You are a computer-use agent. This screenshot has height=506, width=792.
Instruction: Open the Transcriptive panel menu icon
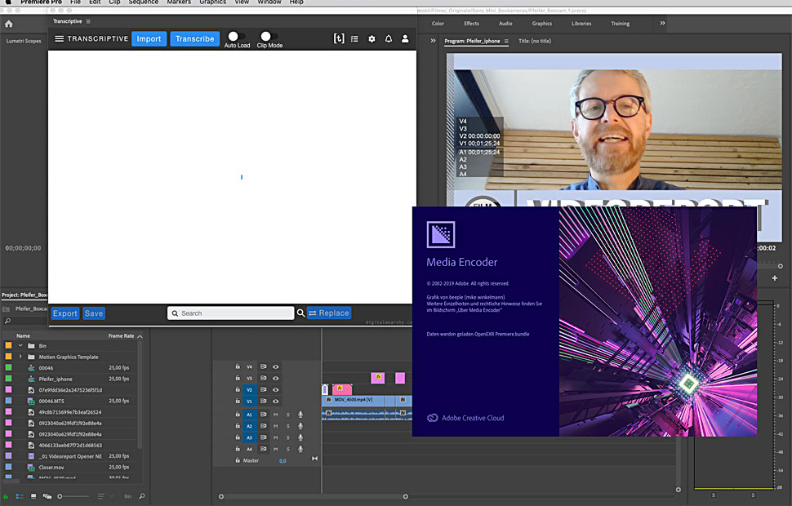pos(88,21)
